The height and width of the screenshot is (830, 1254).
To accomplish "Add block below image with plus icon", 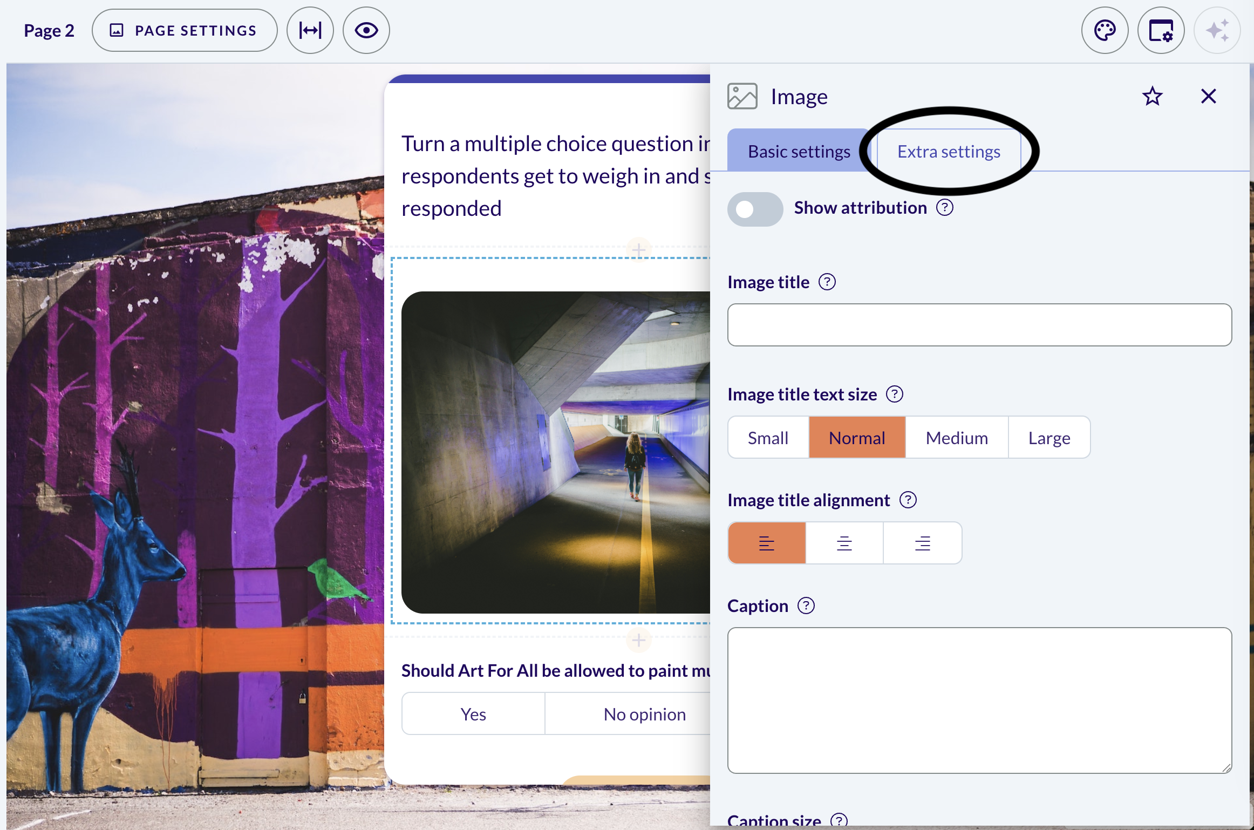I will click(x=639, y=640).
